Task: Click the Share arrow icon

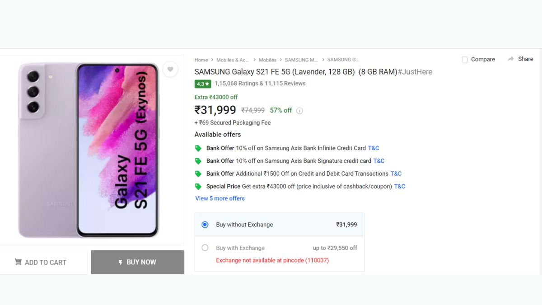Action: 511,59
